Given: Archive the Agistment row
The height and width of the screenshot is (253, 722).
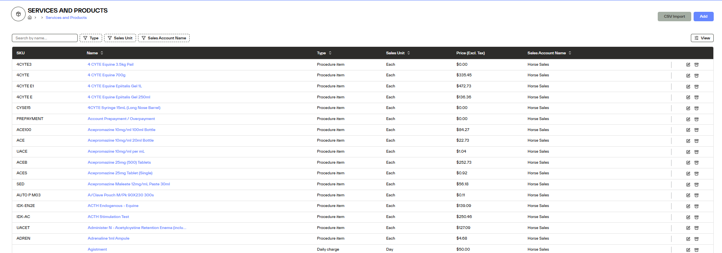Looking at the screenshot, I should (696, 250).
